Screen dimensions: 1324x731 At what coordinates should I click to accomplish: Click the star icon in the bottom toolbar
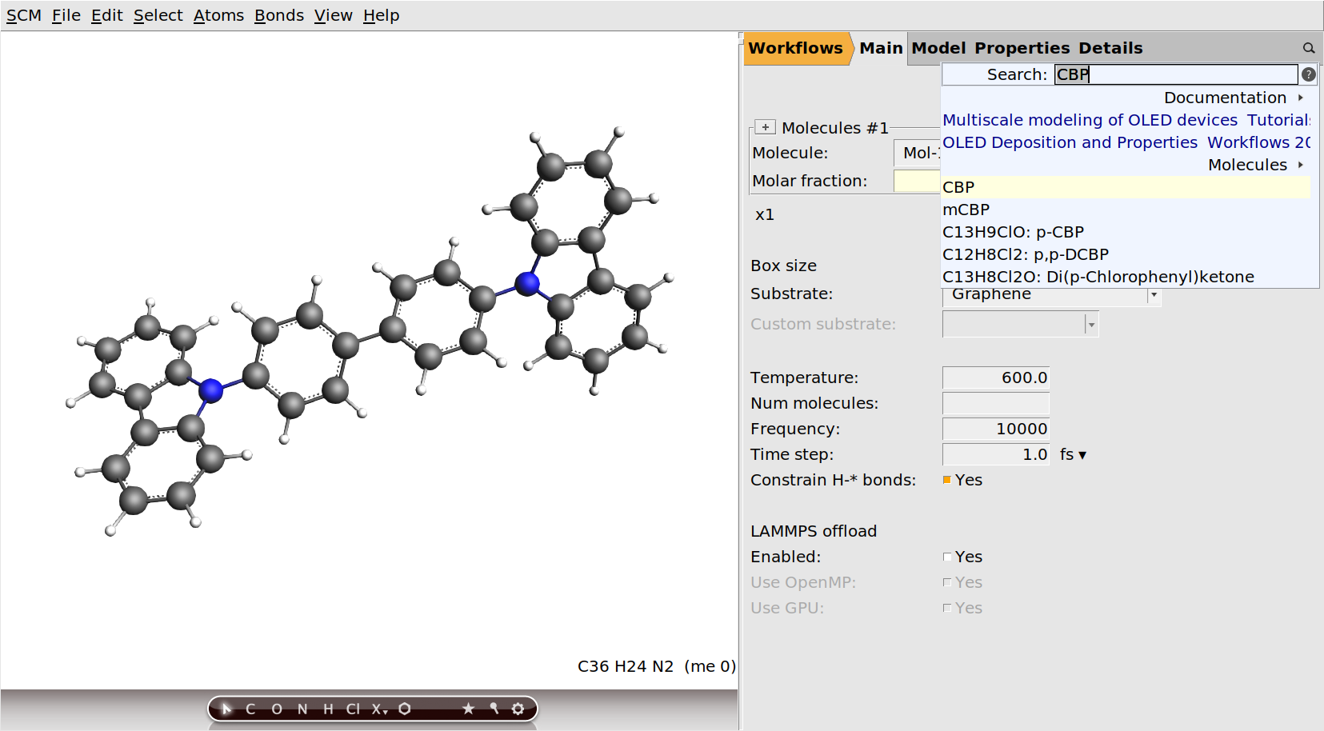point(469,709)
